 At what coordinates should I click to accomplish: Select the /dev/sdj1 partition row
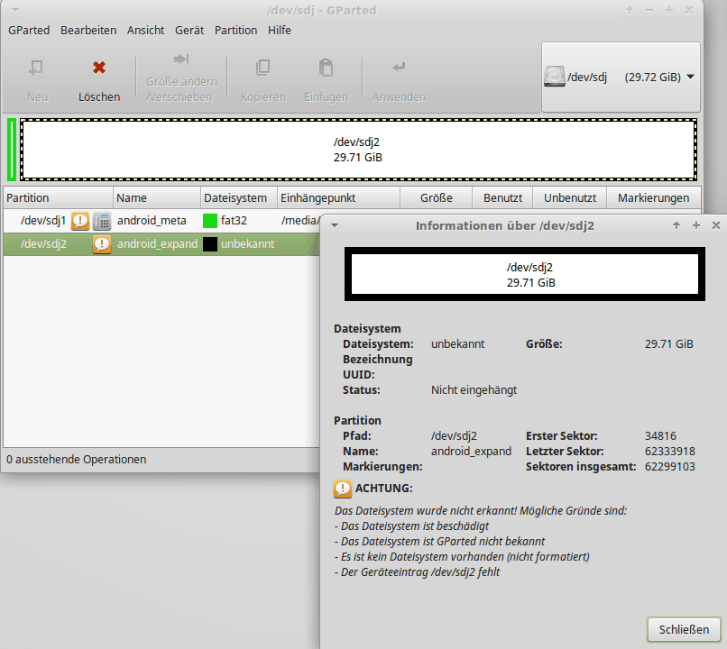(x=161, y=221)
